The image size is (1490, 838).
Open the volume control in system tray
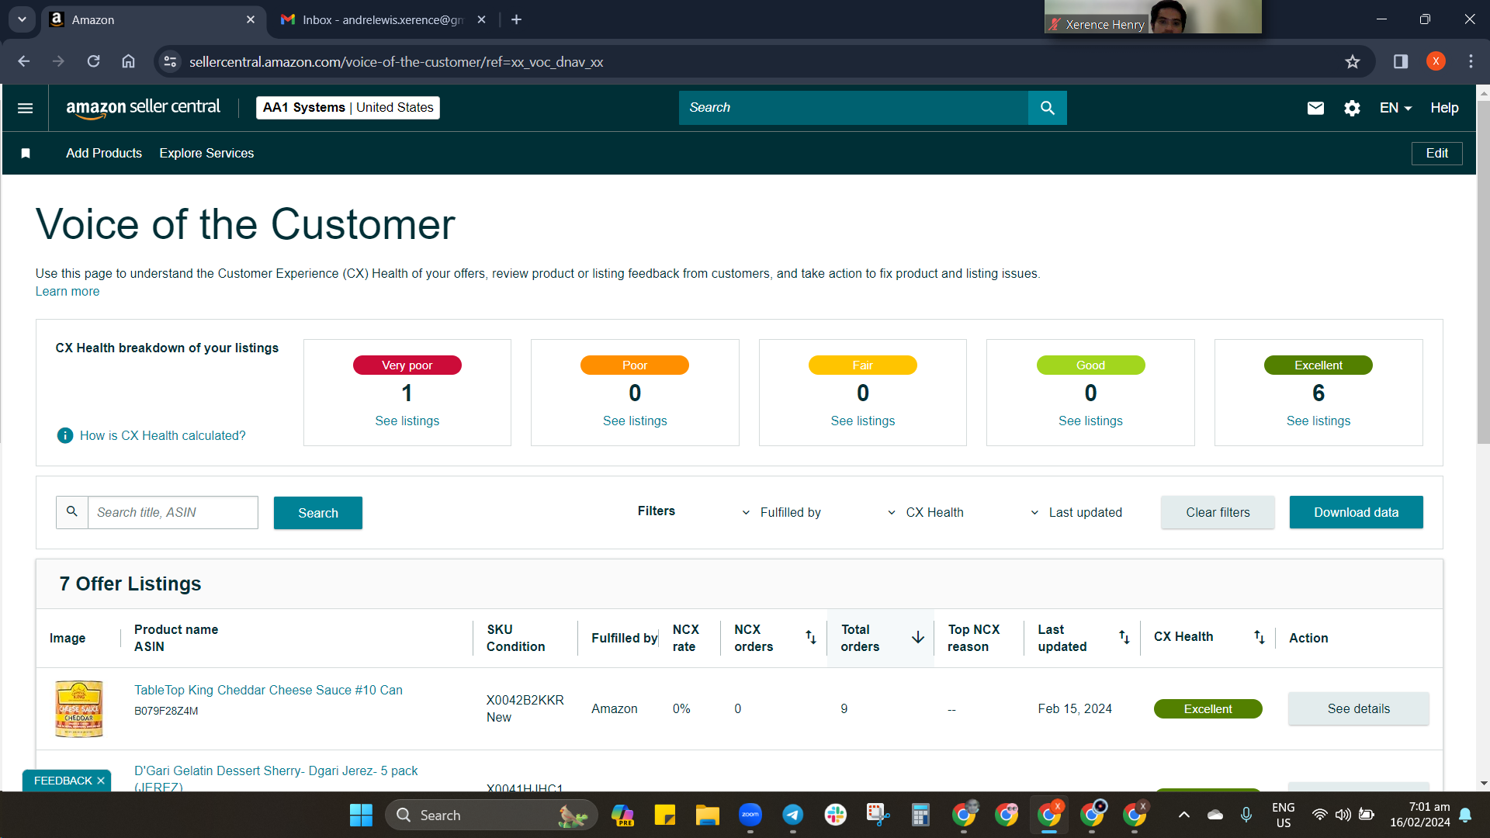1343,815
